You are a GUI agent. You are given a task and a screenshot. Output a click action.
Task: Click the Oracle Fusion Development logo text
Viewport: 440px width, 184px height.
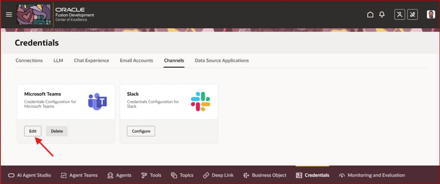click(75, 15)
